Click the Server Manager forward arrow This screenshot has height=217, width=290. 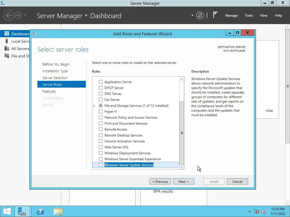click(x=18, y=15)
